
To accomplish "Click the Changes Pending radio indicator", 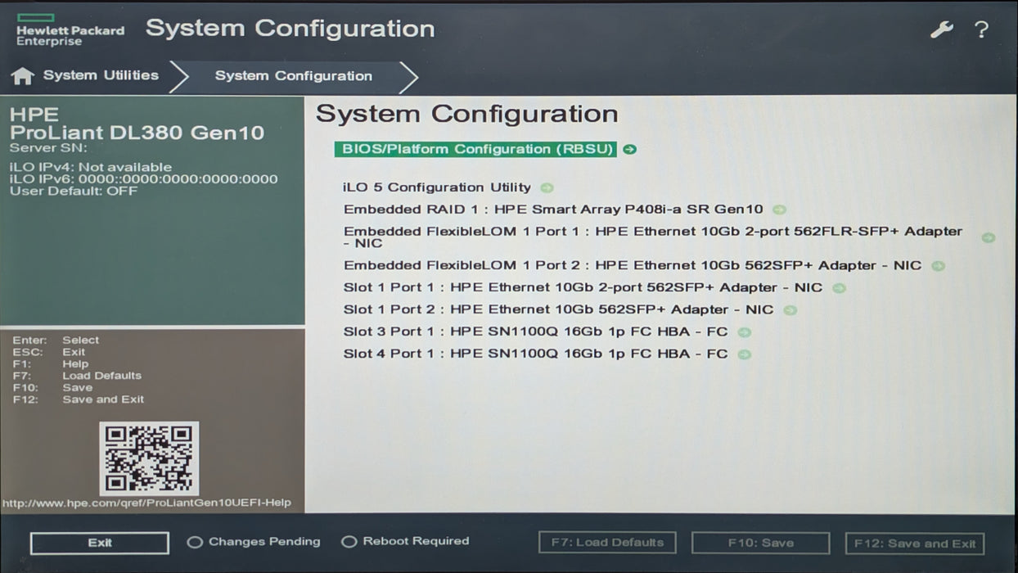I will tap(195, 542).
